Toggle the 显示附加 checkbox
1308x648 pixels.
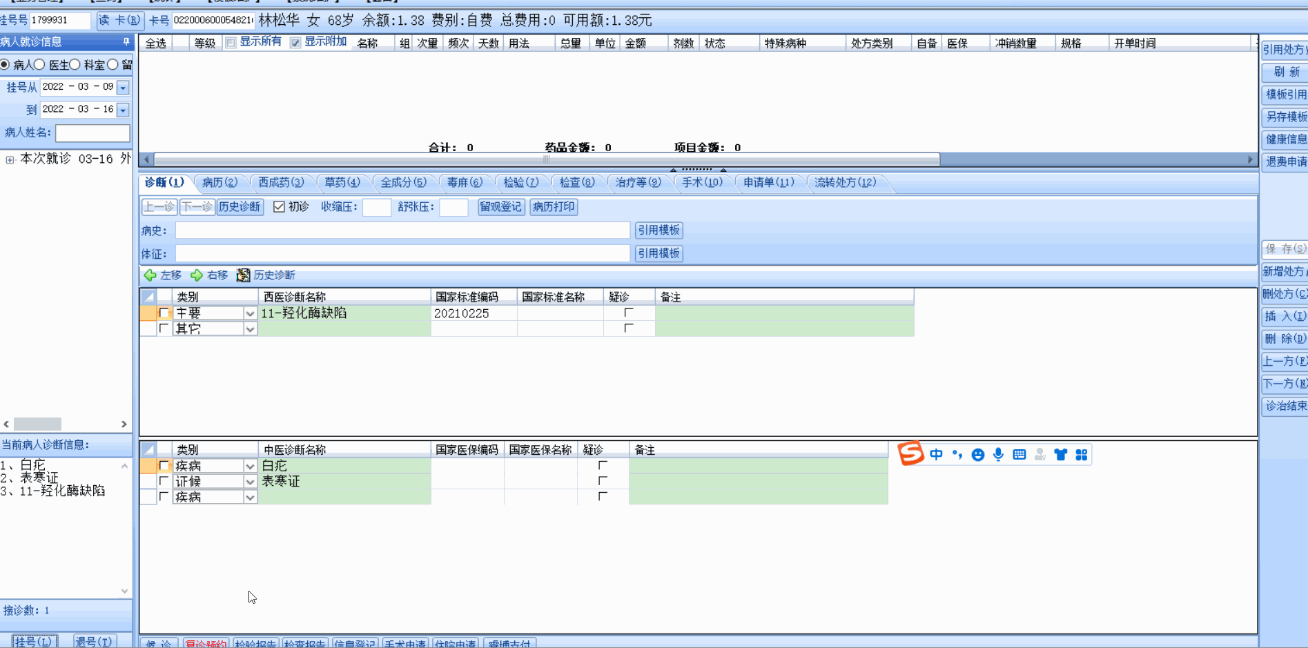pos(295,43)
